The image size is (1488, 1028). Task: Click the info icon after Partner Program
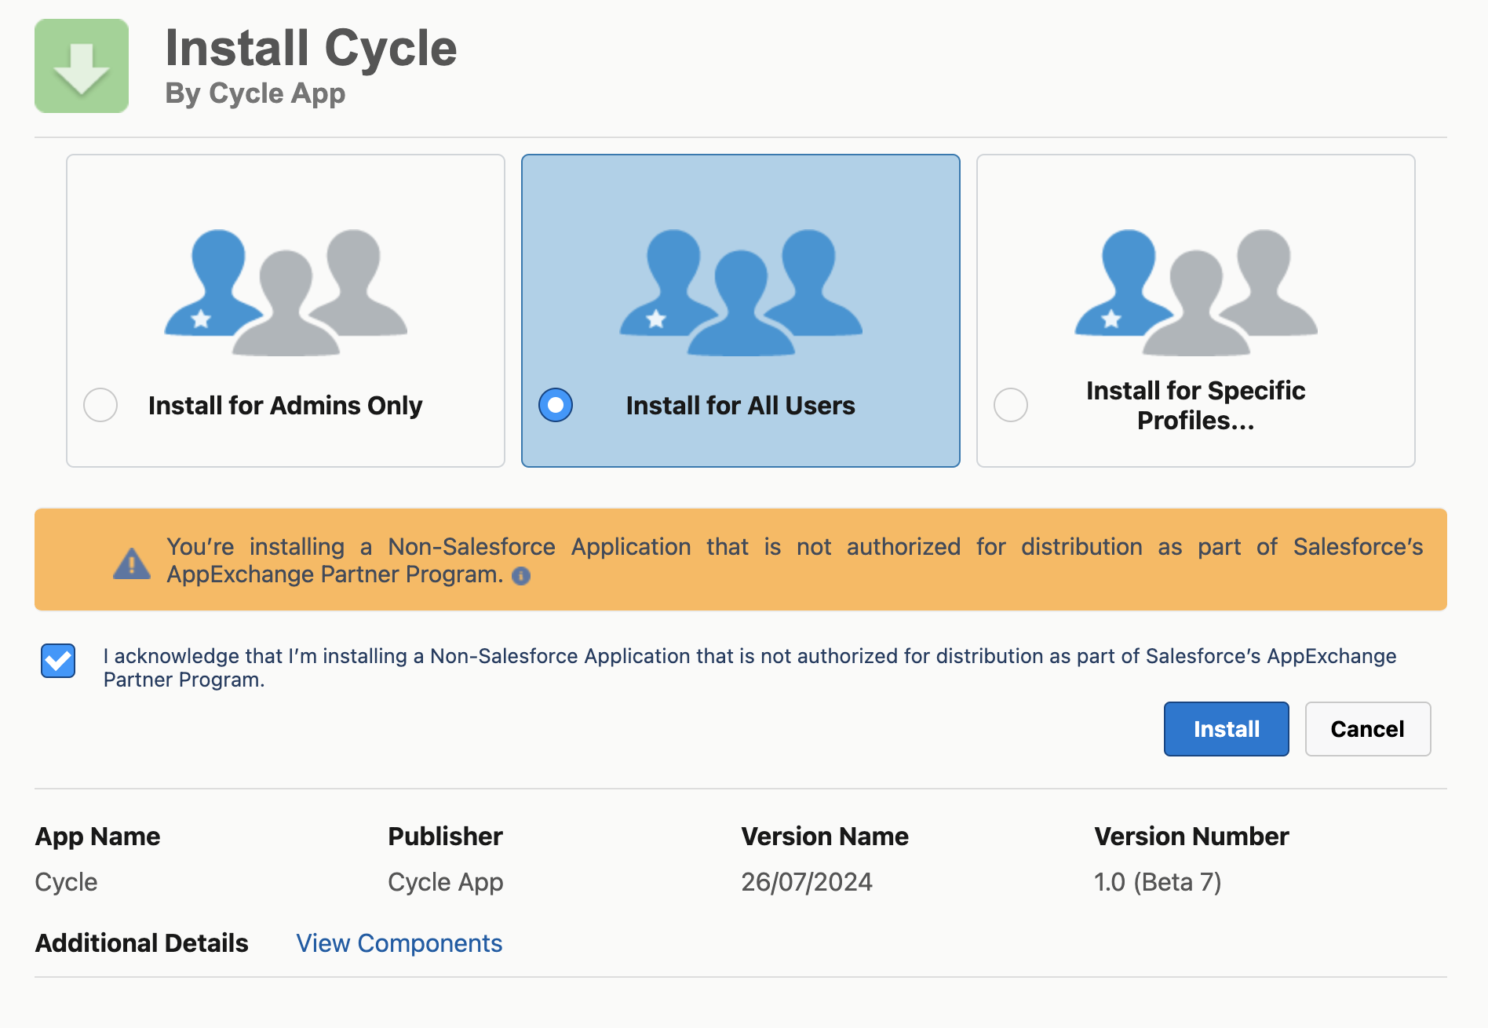(x=521, y=576)
